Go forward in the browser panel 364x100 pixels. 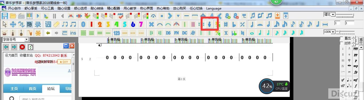point(14,47)
